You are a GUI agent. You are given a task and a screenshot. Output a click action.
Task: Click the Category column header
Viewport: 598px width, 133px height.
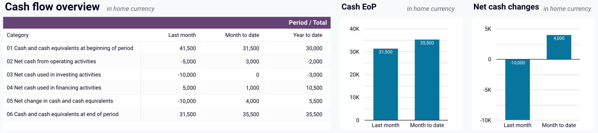tap(18, 35)
